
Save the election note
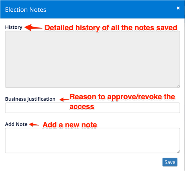point(170,162)
